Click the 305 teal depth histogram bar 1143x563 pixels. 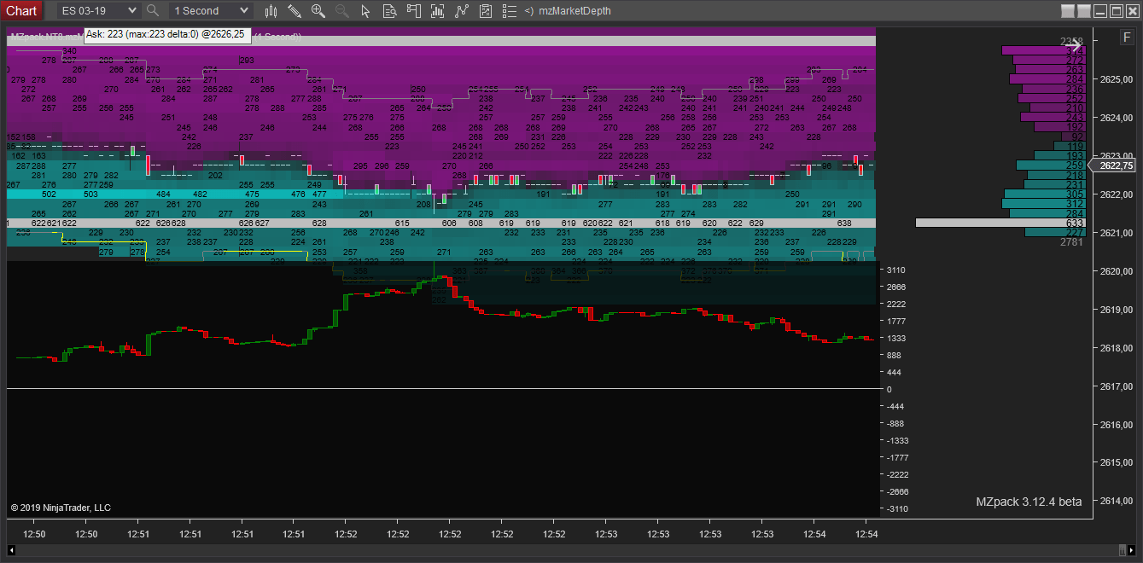[1045, 194]
